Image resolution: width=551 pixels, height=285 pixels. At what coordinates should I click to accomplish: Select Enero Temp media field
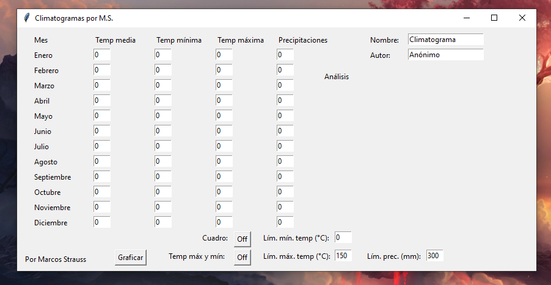[x=102, y=55]
